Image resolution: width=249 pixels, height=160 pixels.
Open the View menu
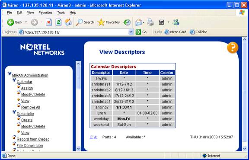(30, 13)
